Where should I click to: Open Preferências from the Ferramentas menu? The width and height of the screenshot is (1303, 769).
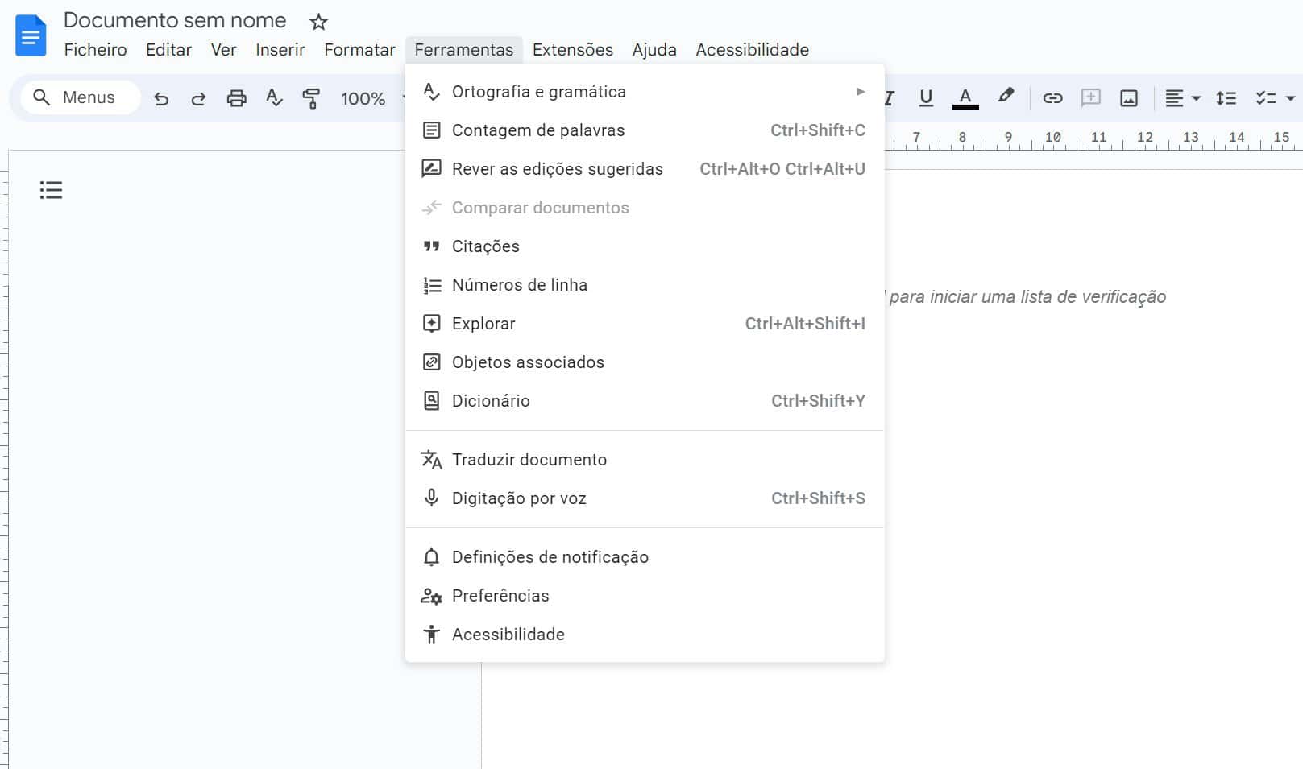click(501, 596)
